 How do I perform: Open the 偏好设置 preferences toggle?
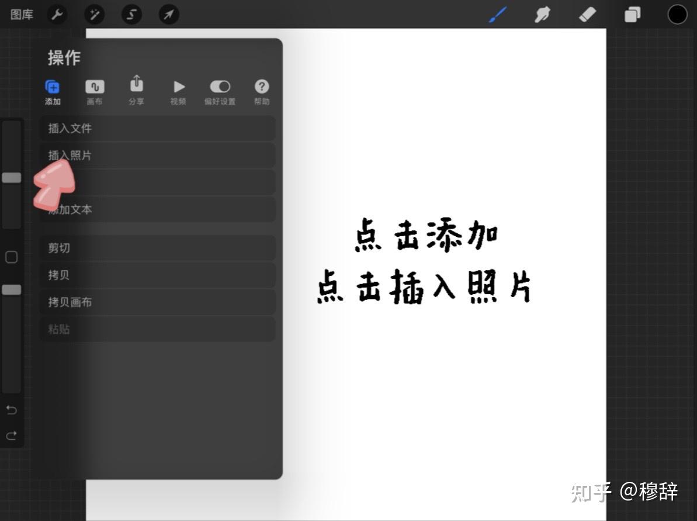tap(220, 91)
